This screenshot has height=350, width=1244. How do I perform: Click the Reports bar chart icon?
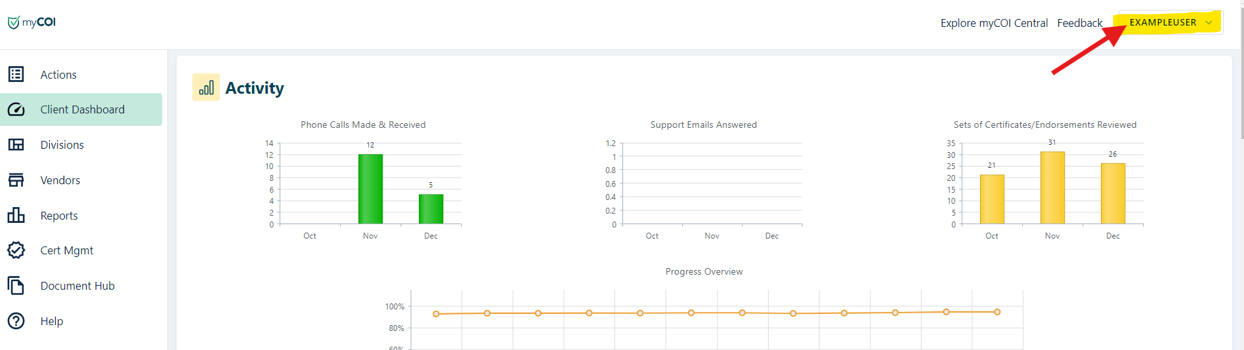click(16, 215)
